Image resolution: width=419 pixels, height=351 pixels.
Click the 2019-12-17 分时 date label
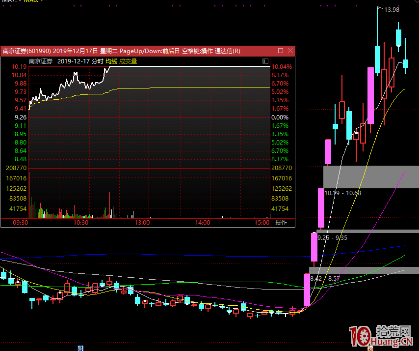pos(80,61)
